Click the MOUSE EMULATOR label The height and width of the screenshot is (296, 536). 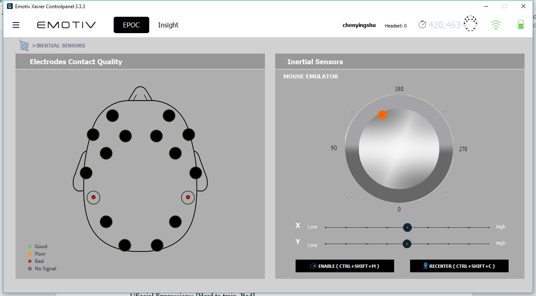point(311,76)
